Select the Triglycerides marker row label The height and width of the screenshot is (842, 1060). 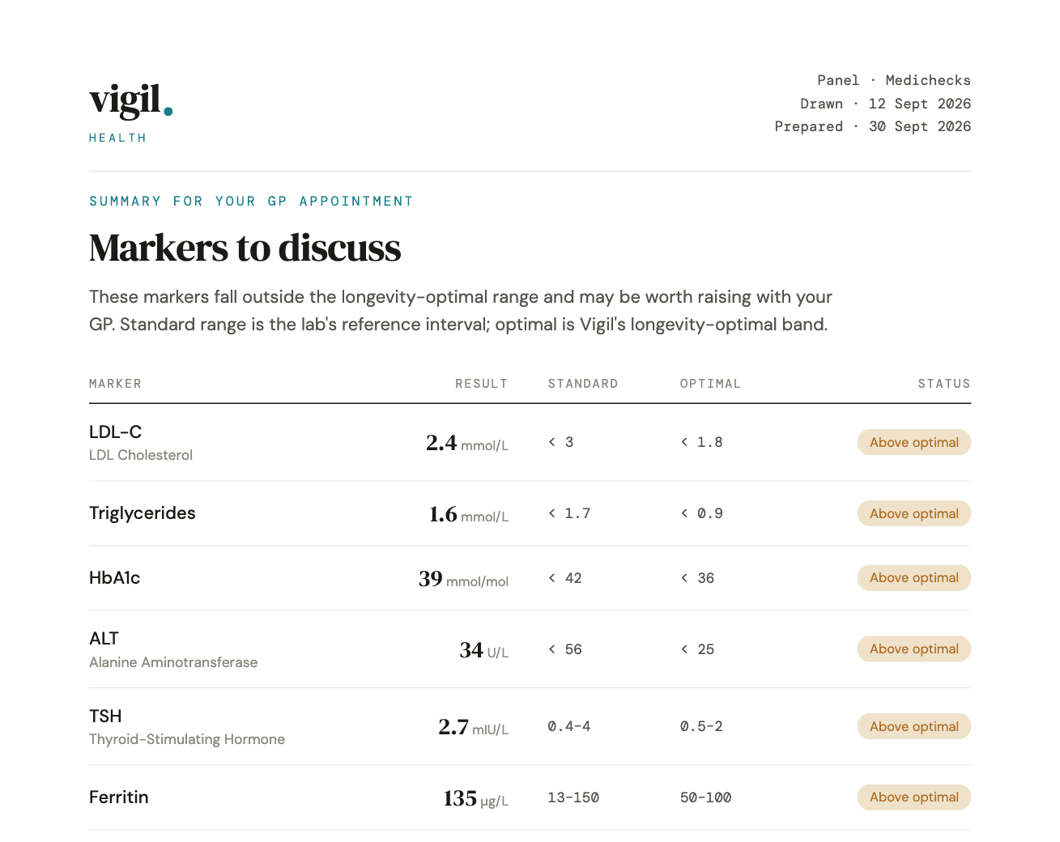[x=143, y=513]
